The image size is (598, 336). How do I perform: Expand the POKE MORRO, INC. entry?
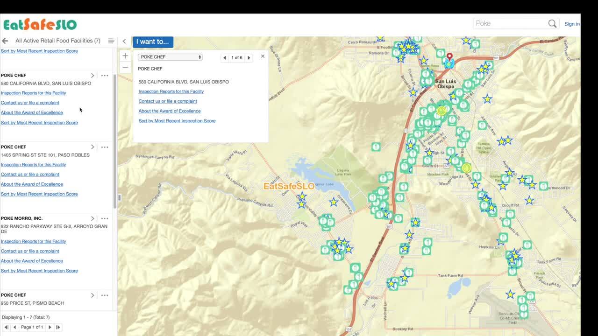pyautogui.click(x=93, y=218)
